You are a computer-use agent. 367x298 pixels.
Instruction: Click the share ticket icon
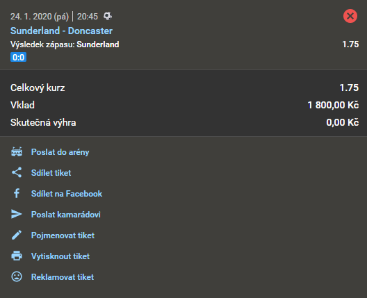click(17, 172)
